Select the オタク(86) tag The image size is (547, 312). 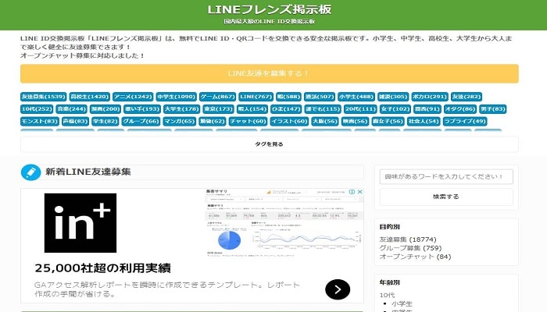click(460, 109)
